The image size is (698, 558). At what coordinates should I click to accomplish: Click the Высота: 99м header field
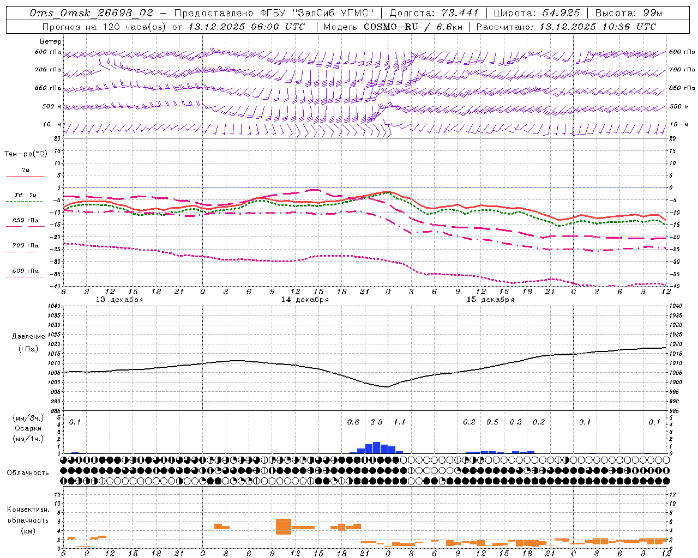(x=629, y=13)
